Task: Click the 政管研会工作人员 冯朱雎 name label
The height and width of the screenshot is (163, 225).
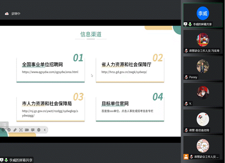Action: 204,50
